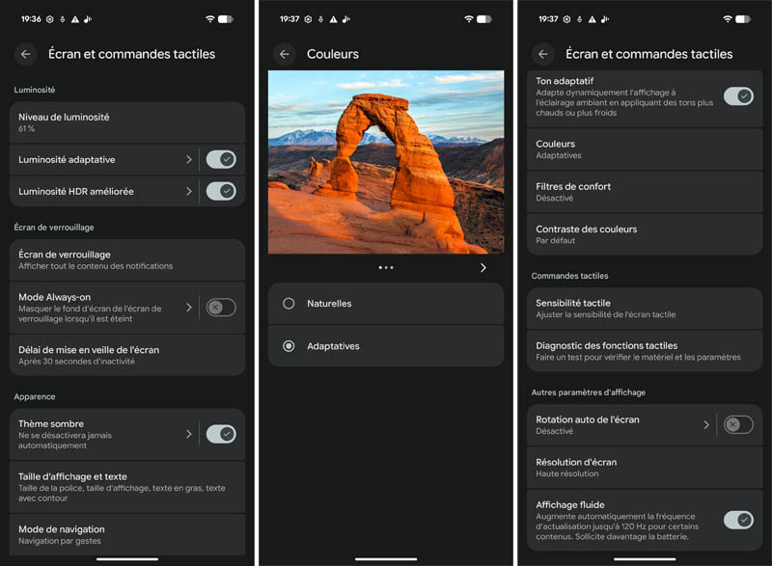Open the Niveau de luminosité setting

click(x=127, y=122)
